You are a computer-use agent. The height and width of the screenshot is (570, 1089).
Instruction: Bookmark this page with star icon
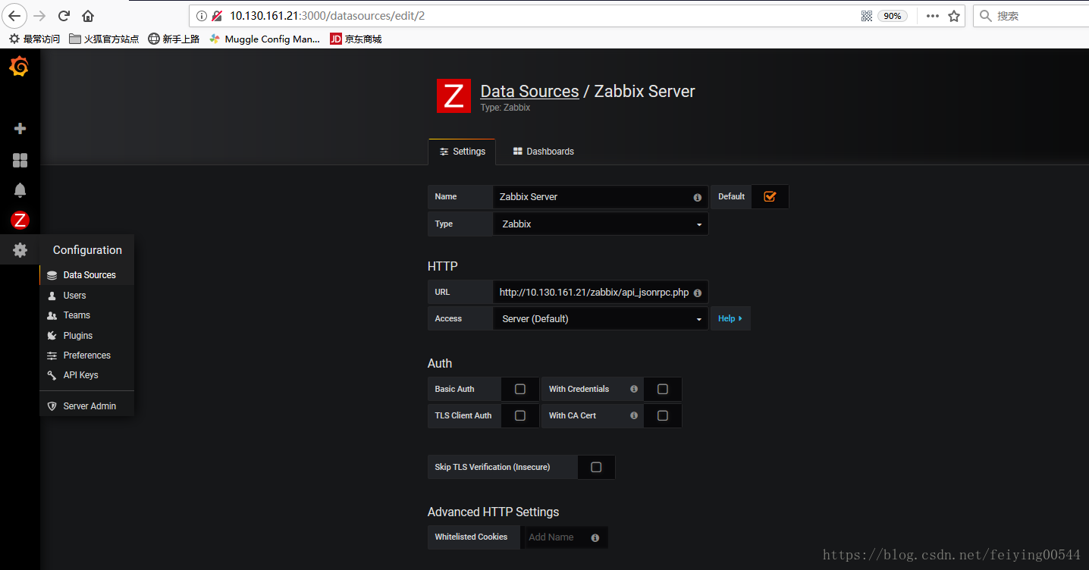tap(954, 15)
